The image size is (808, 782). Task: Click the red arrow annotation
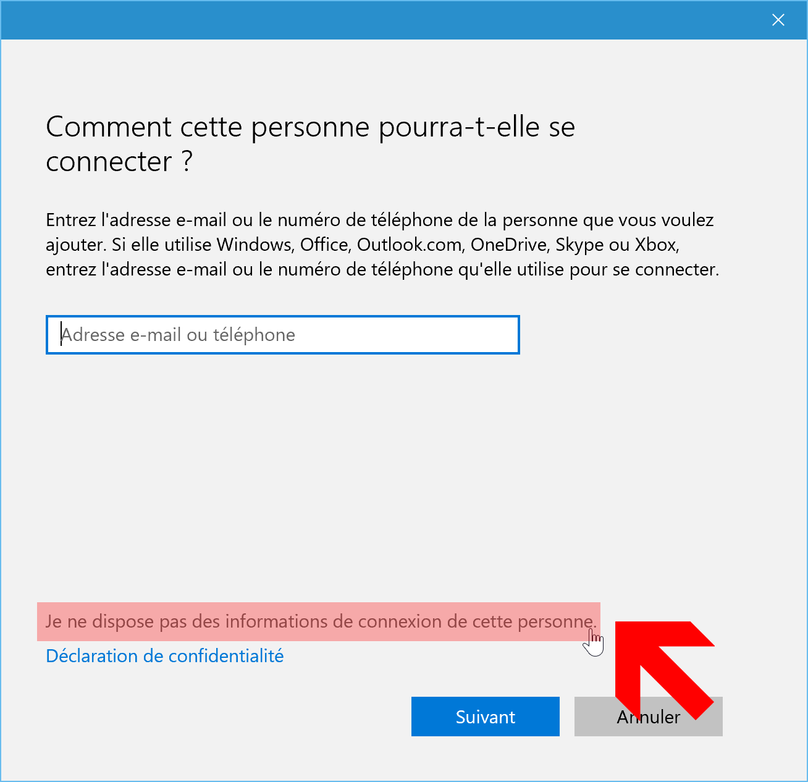tap(664, 670)
